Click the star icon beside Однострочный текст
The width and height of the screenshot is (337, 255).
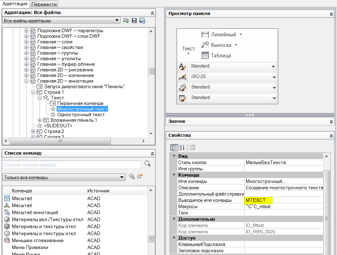coord(53,115)
